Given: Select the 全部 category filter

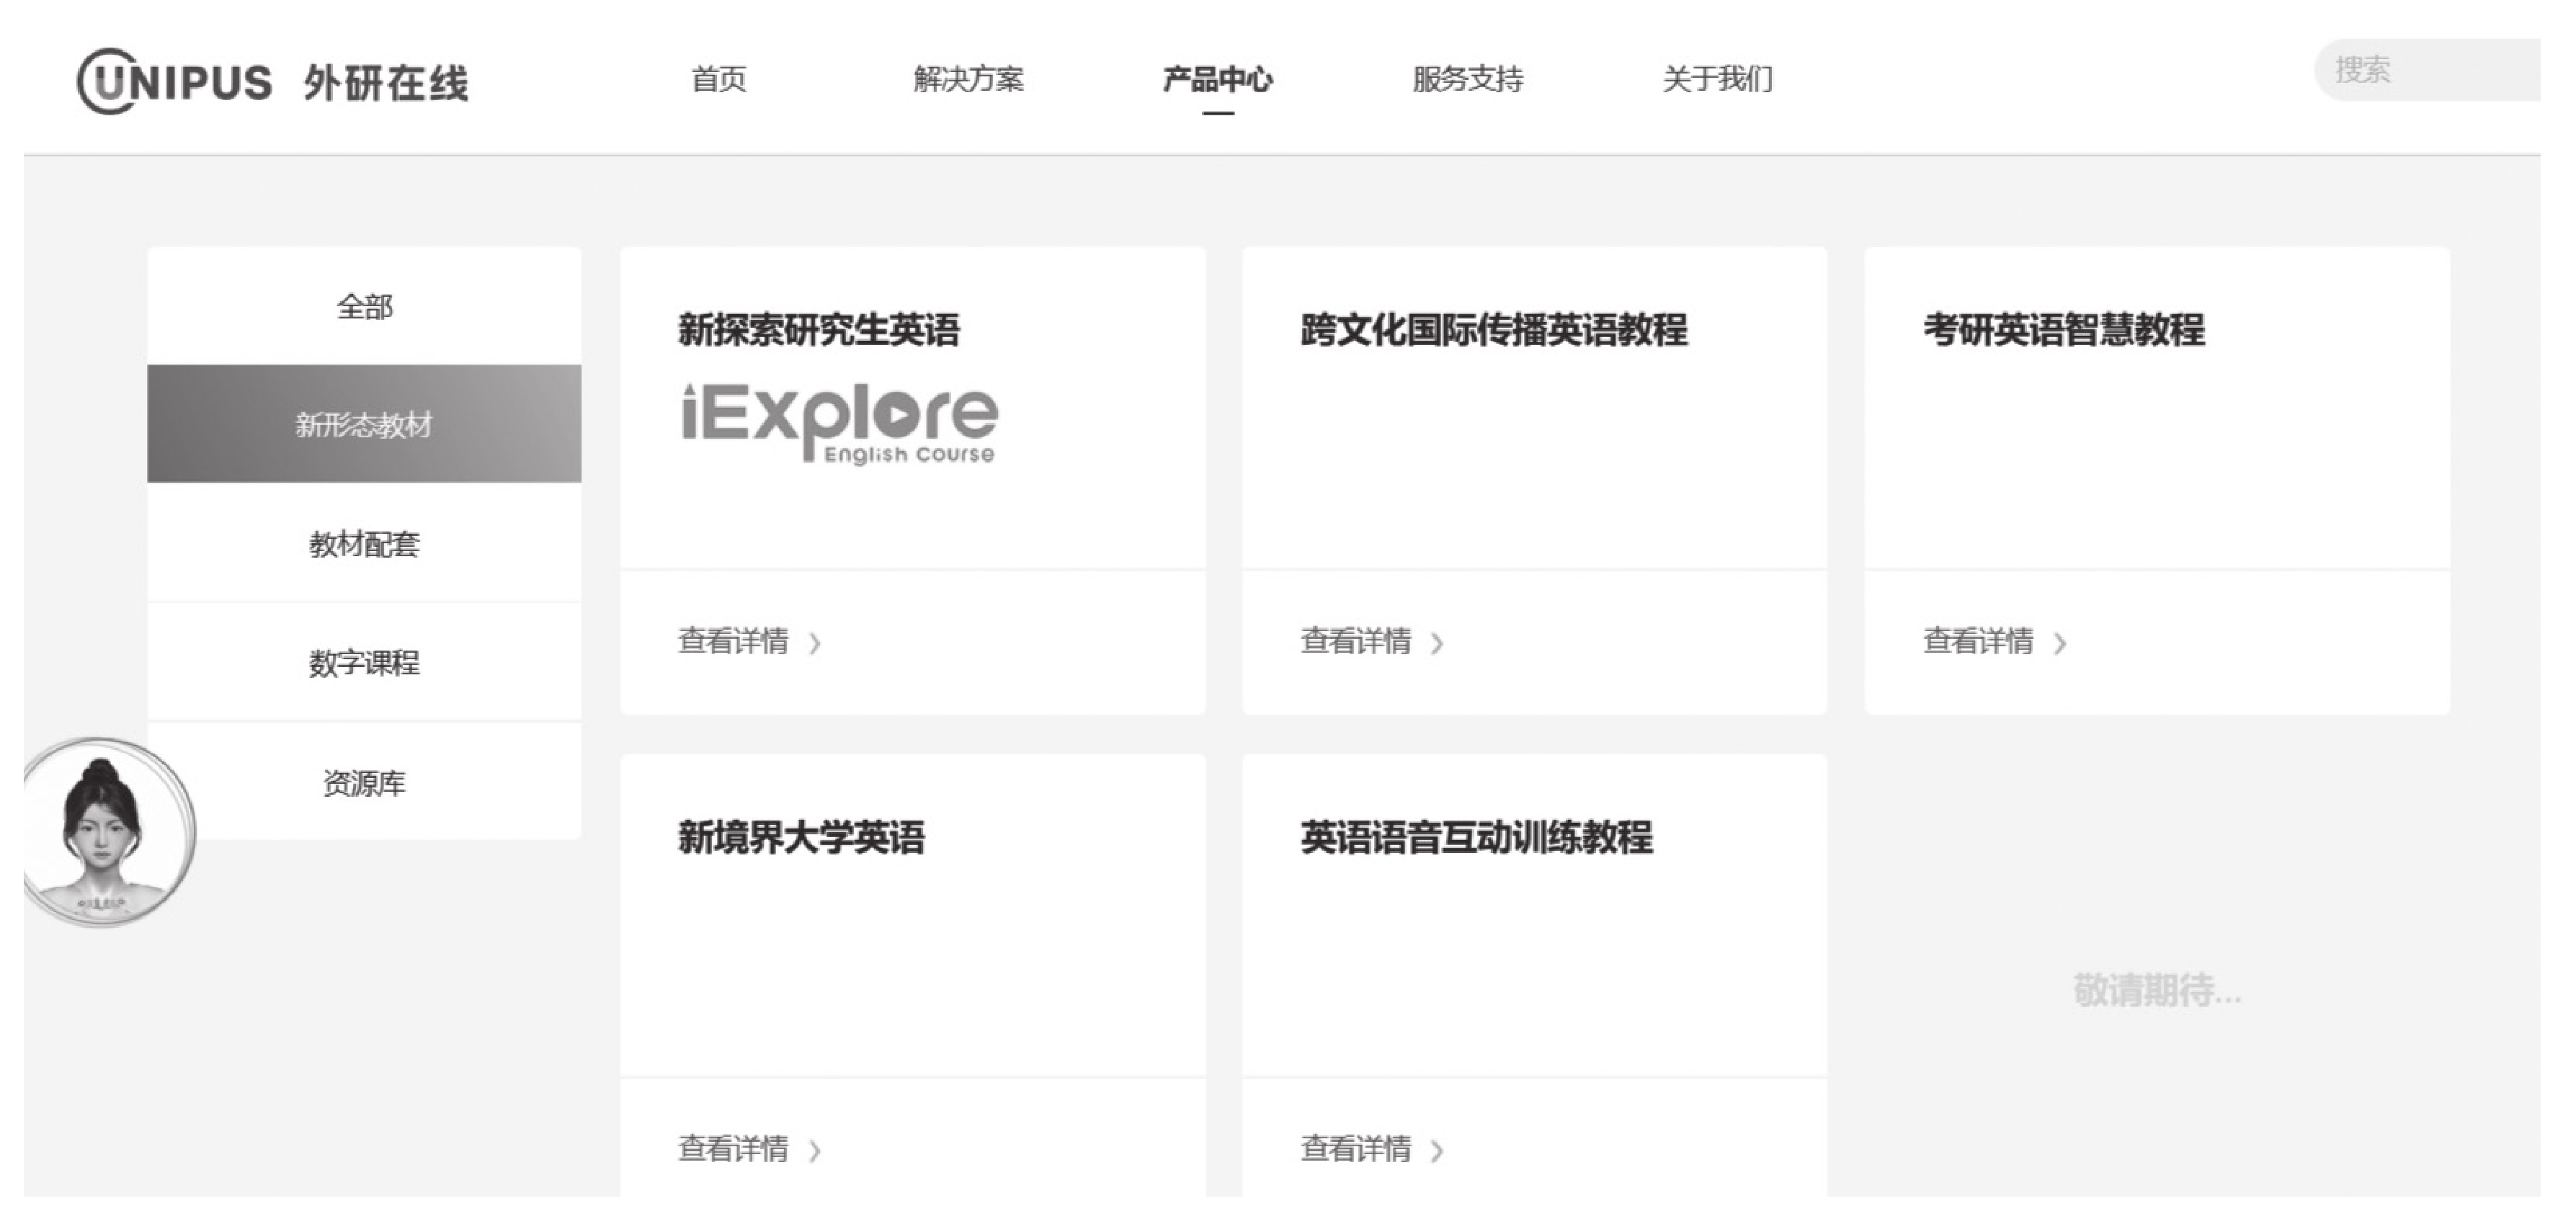Looking at the screenshot, I should tap(364, 306).
